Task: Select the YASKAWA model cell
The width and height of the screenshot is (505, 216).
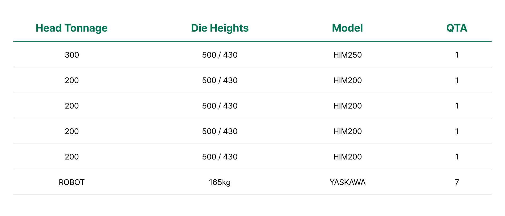Action: 347,182
